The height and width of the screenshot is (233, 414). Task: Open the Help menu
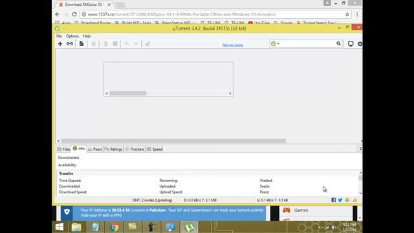[87, 36]
